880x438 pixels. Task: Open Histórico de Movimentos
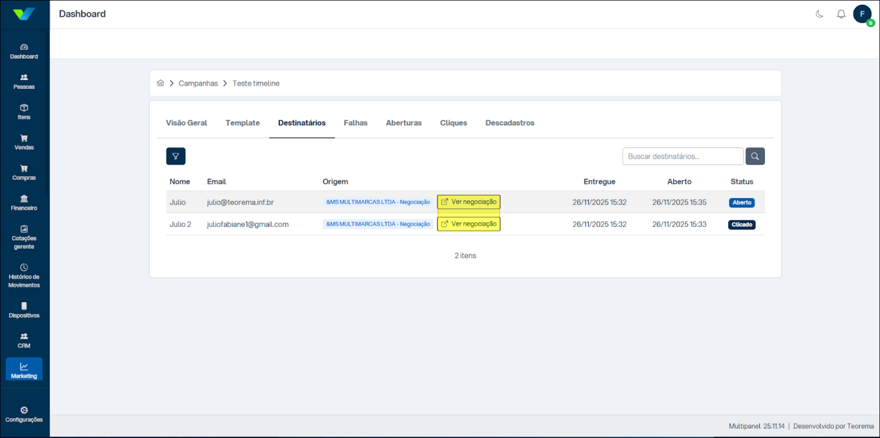tap(24, 276)
